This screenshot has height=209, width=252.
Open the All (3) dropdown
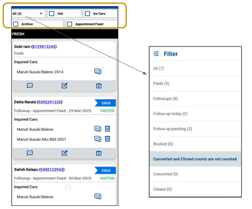29,14
